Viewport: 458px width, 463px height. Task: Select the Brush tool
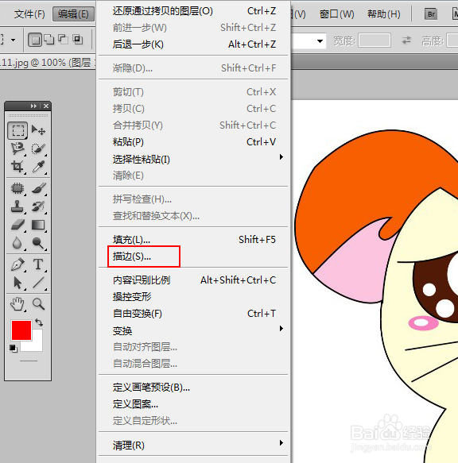point(38,188)
